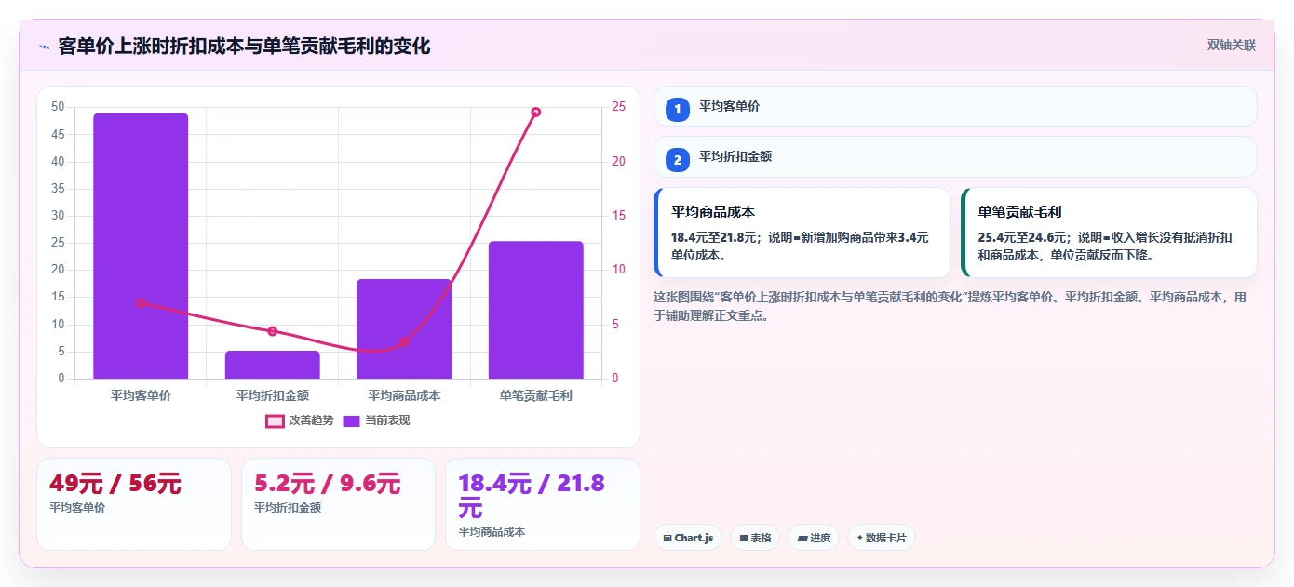Click the 5.2元 / 9.6元 stat card
This screenshot has height=587, width=1294.
pyautogui.click(x=338, y=504)
